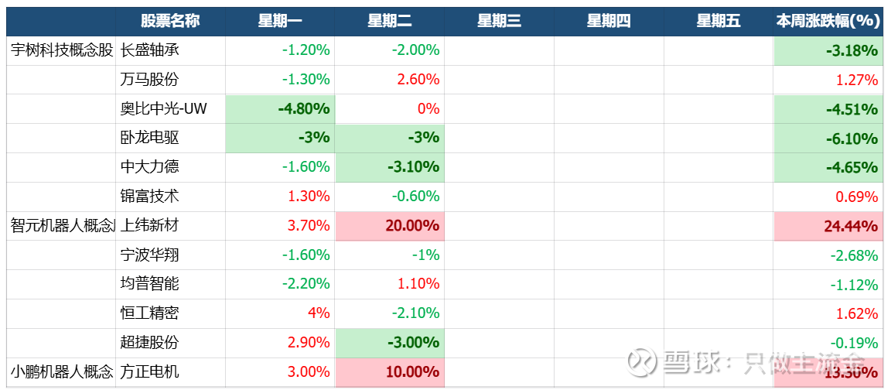Click 卧龙电驱 weekly change -6.10% cell

click(x=828, y=139)
